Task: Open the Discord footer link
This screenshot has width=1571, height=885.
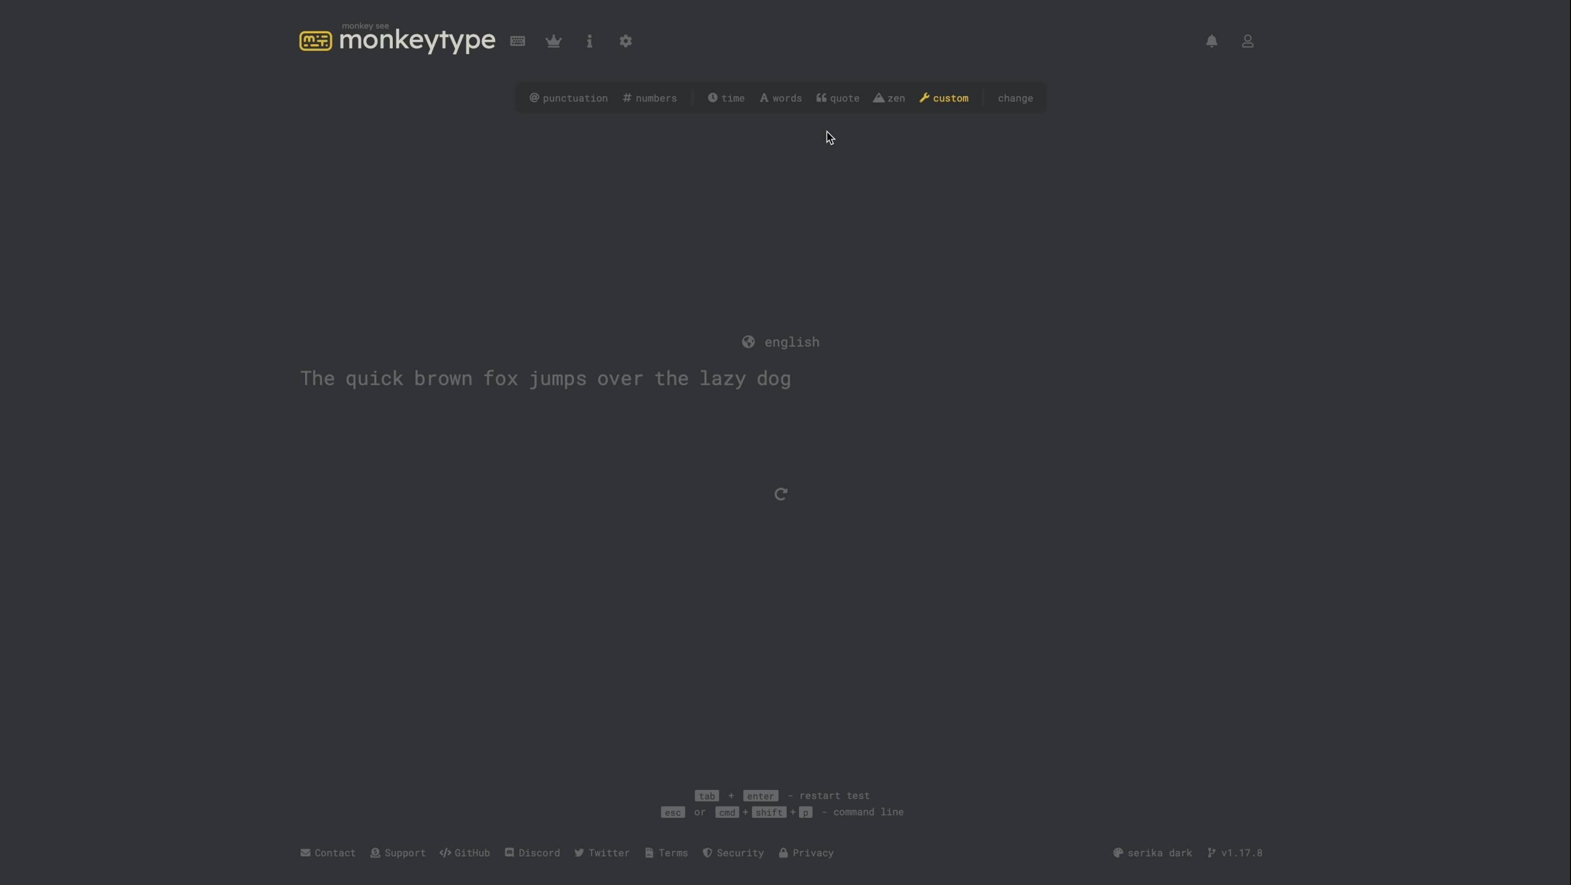Action: pos(532,852)
